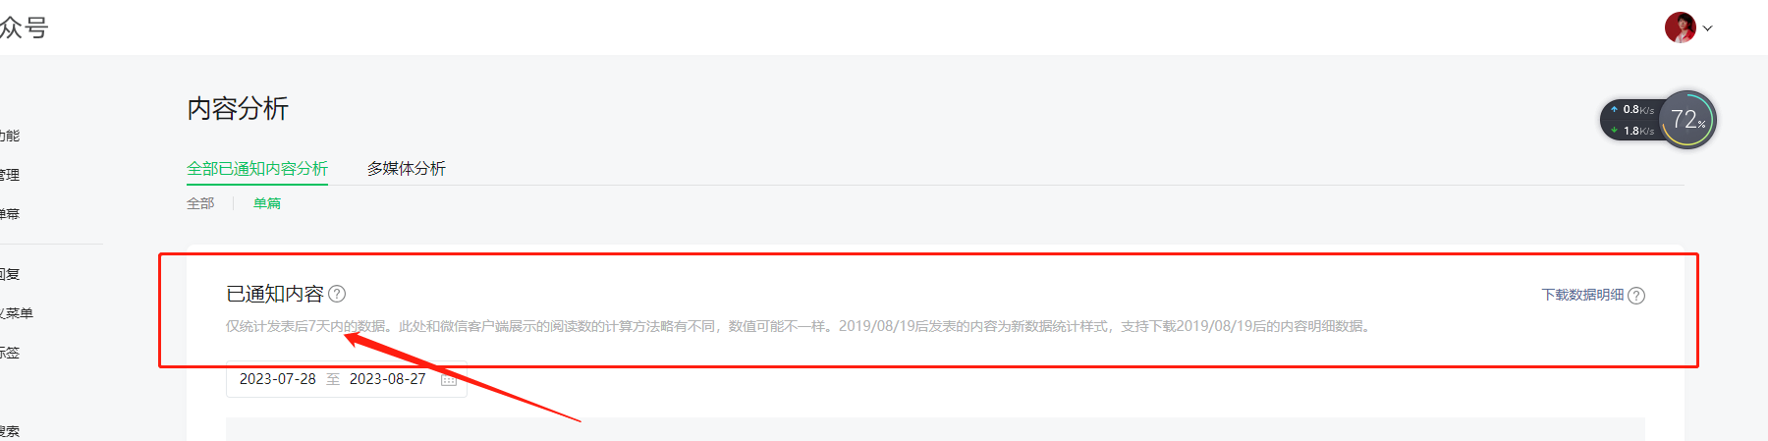Open the 标签 item in sidebar

point(9,353)
